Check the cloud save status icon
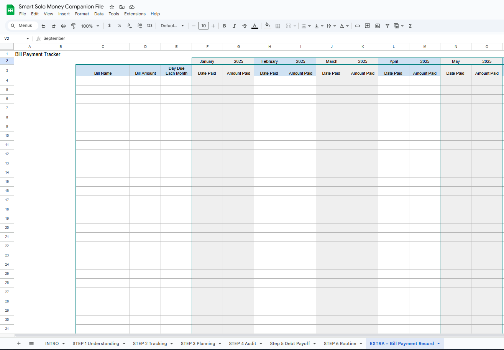Viewport: 504px width, 350px height. (x=132, y=7)
